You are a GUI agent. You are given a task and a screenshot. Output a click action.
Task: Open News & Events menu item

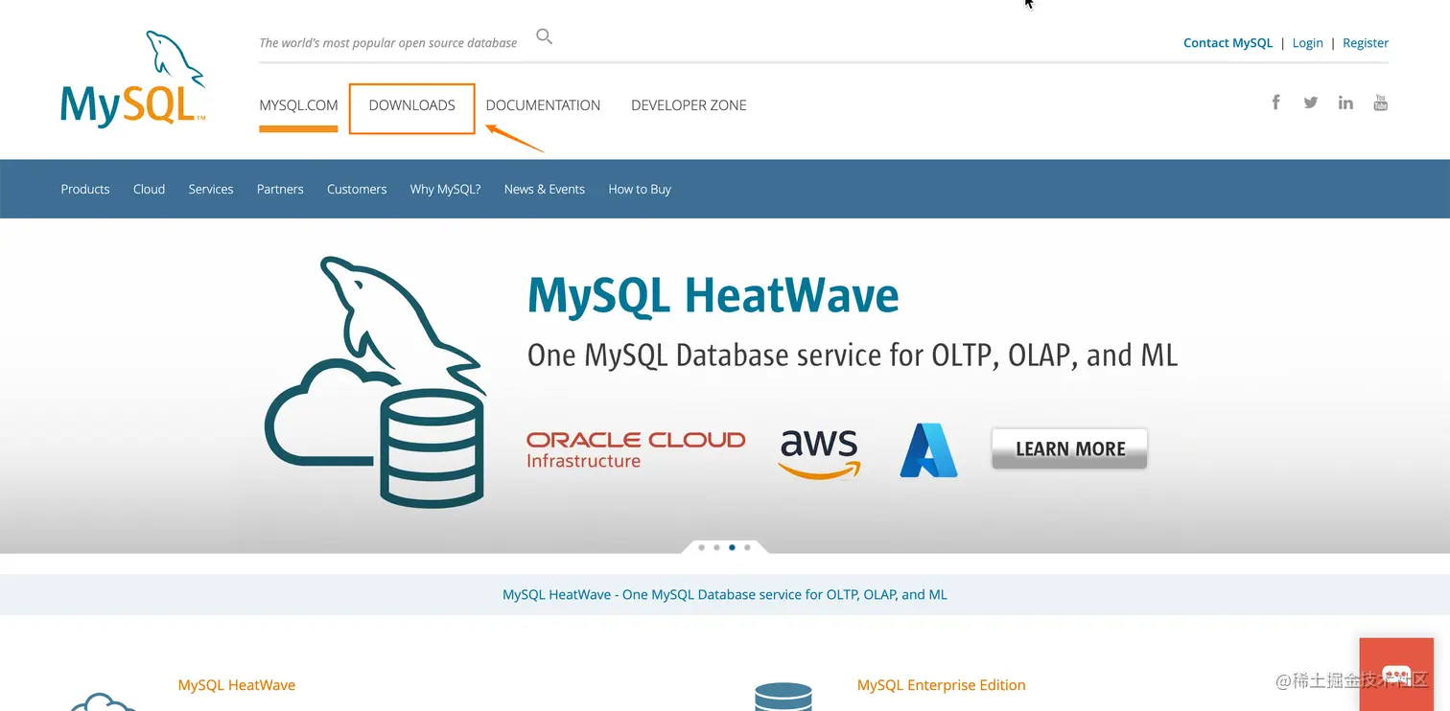click(x=545, y=189)
